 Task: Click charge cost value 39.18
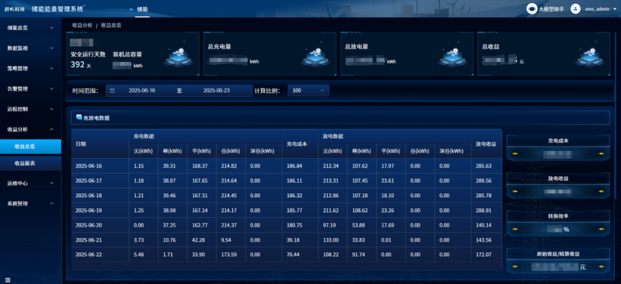(x=293, y=240)
